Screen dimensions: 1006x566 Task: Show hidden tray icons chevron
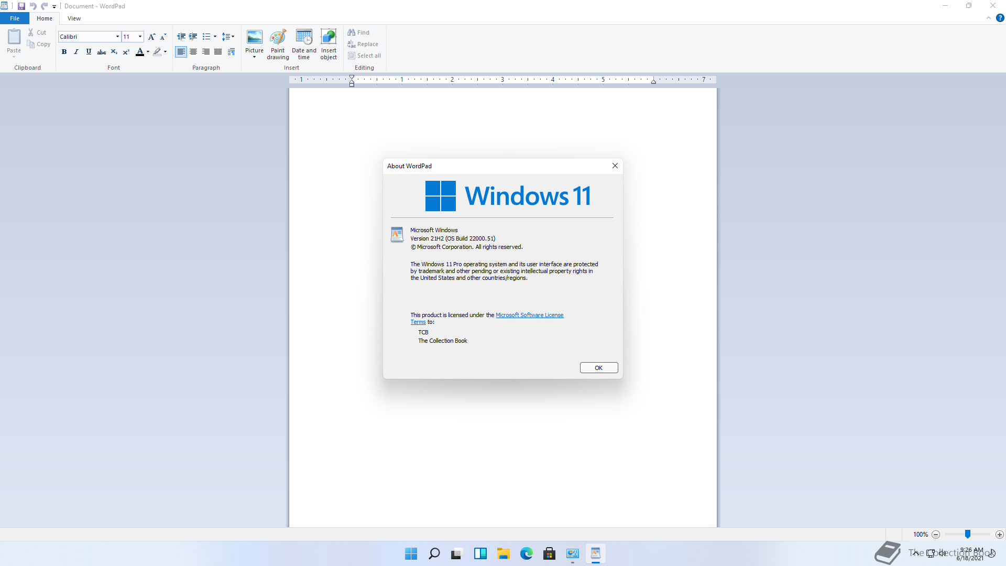[916, 553]
